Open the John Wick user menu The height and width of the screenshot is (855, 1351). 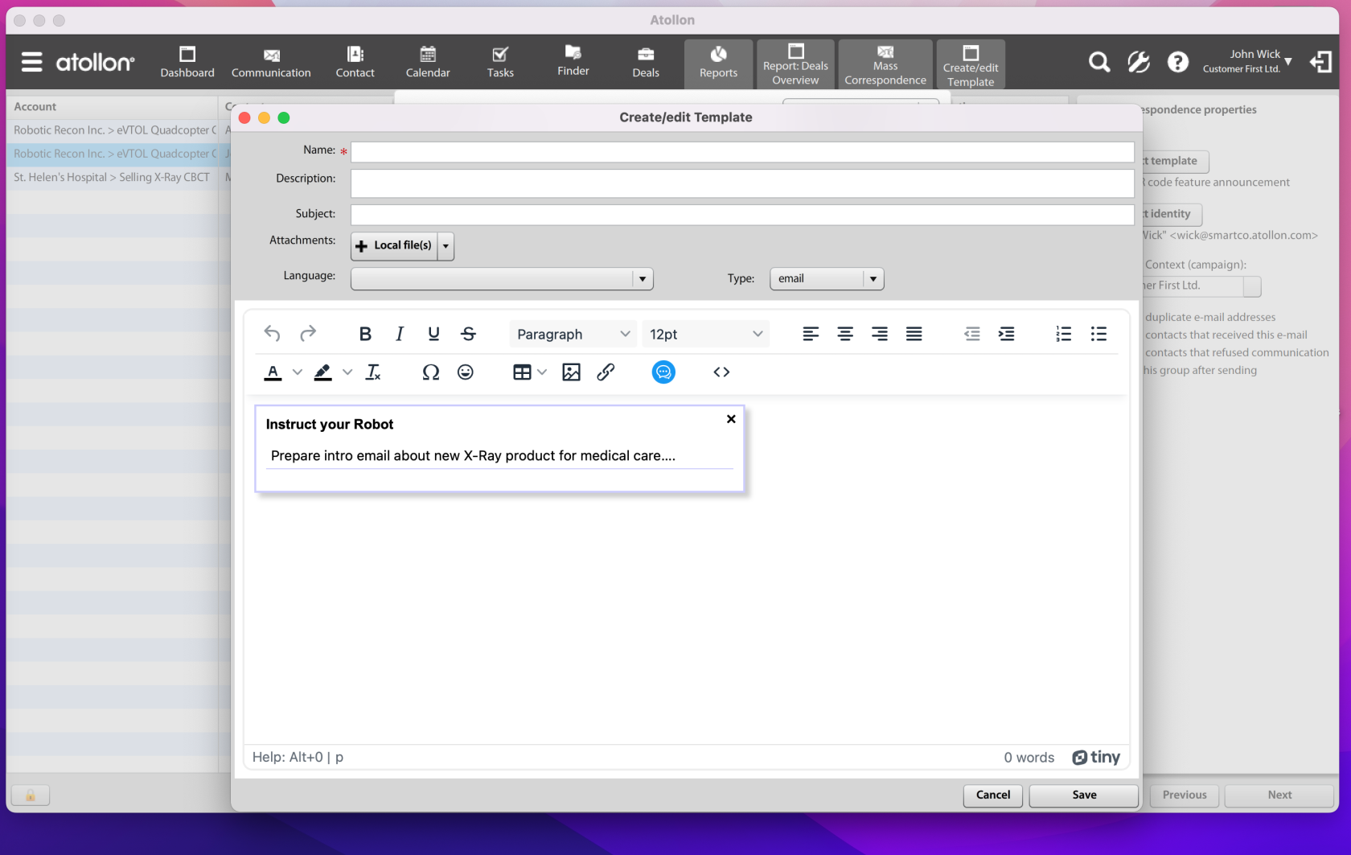1247,61
